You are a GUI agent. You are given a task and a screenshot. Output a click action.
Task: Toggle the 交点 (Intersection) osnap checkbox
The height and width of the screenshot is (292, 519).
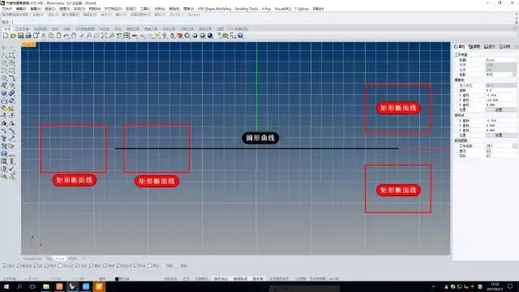pyautogui.click(x=77, y=265)
